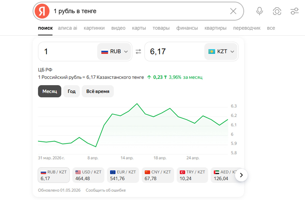Open the переводчик tab
The height and width of the screenshot is (200, 305).
pos(247,28)
